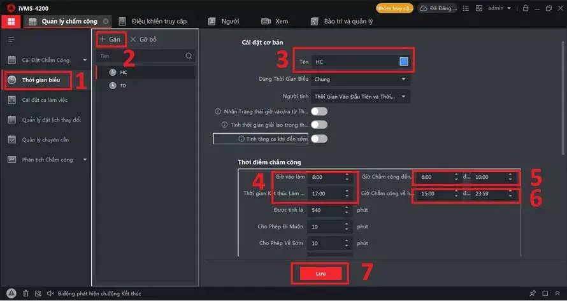Image resolution: width=567 pixels, height=301 pixels.
Task: Select the TD timetable in list
Action: click(146, 86)
